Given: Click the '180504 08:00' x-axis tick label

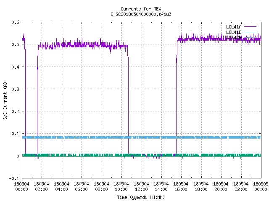Looking at the screenshot, I should 101,187.
